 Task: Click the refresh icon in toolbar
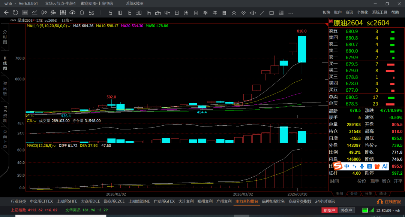(x=15, y=13)
